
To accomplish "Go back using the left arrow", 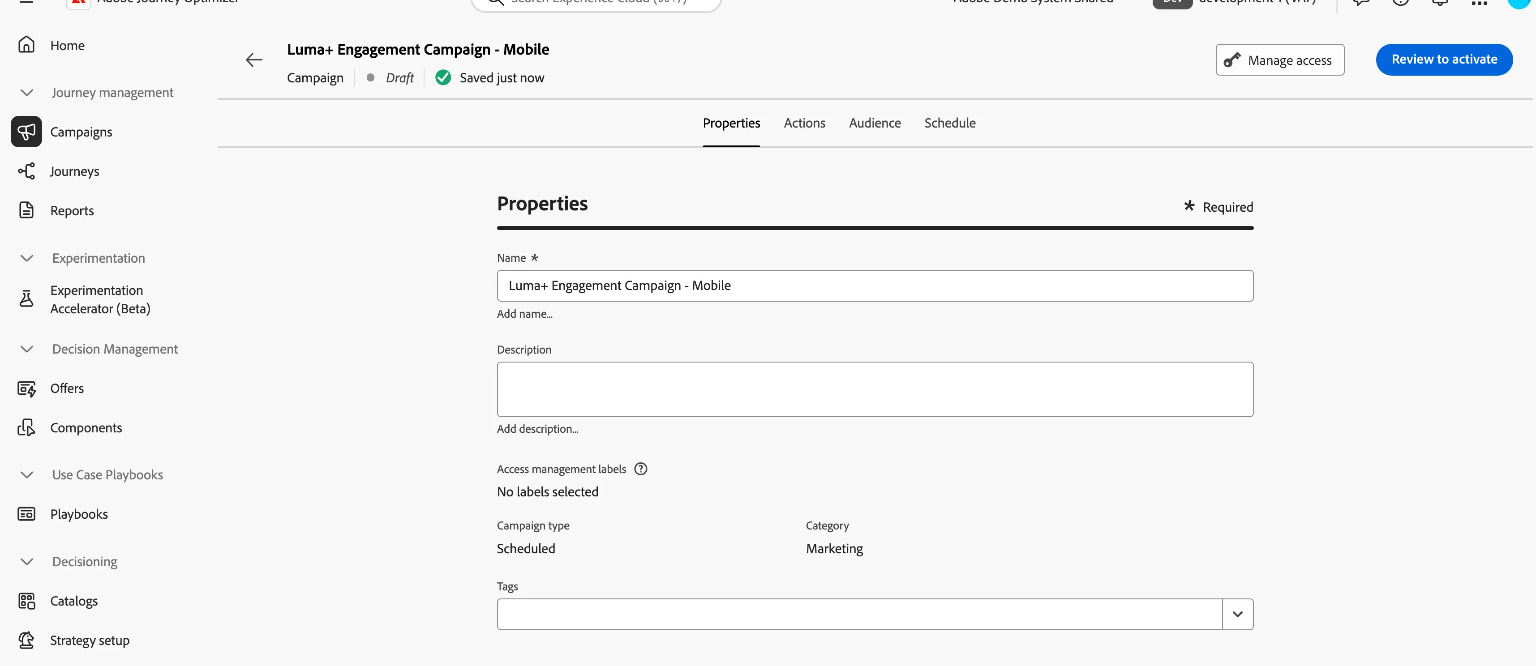I will pyautogui.click(x=254, y=60).
